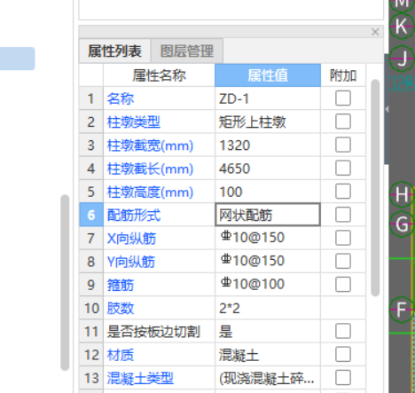This screenshot has height=393, width=415.
Task: Tick the 附加 checkbox for 是否按板边切割 row
Action: pyautogui.click(x=343, y=331)
